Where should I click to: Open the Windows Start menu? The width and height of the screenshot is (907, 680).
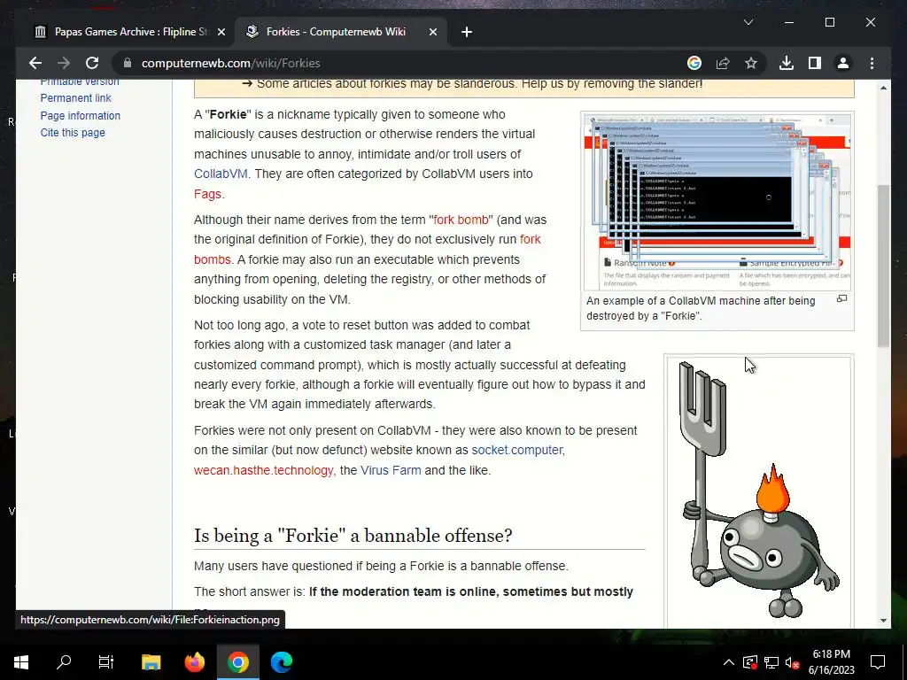[21, 662]
